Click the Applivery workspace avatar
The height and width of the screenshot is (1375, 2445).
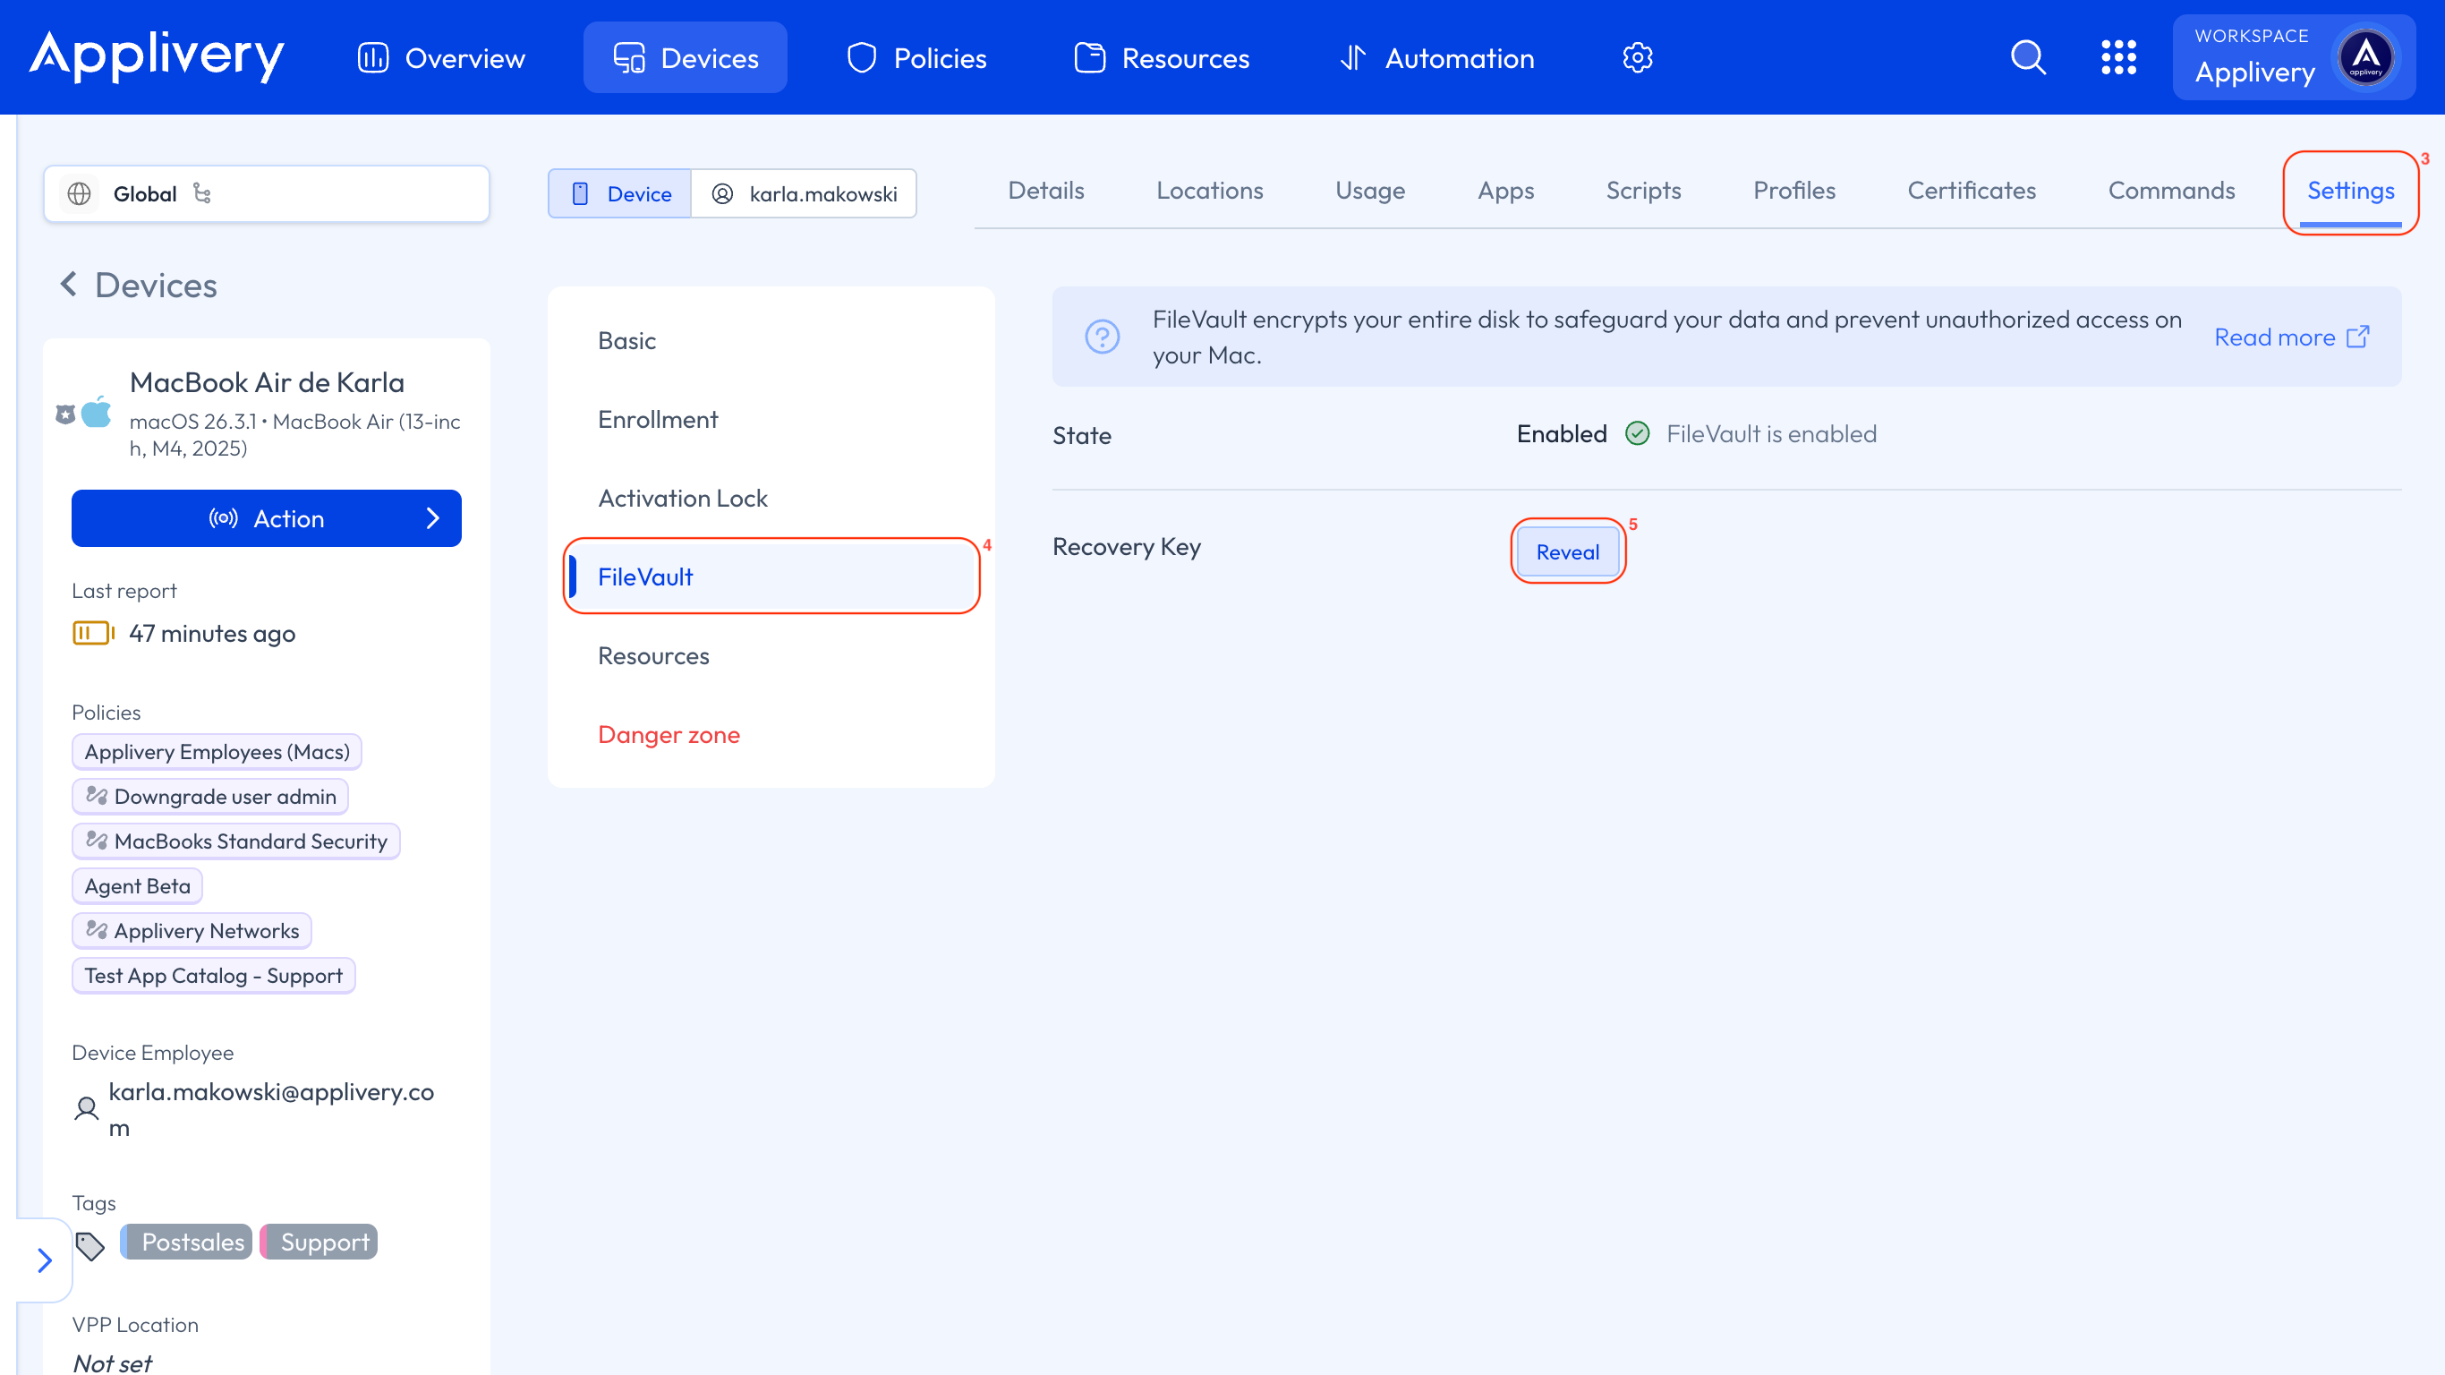point(2365,57)
